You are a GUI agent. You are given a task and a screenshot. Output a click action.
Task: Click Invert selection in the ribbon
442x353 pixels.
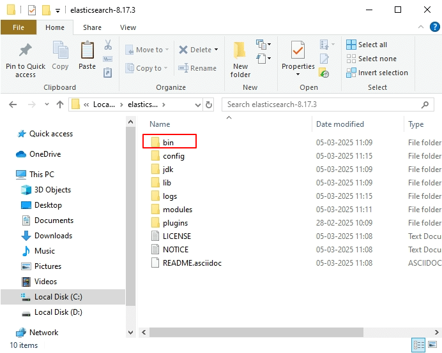[x=377, y=73]
